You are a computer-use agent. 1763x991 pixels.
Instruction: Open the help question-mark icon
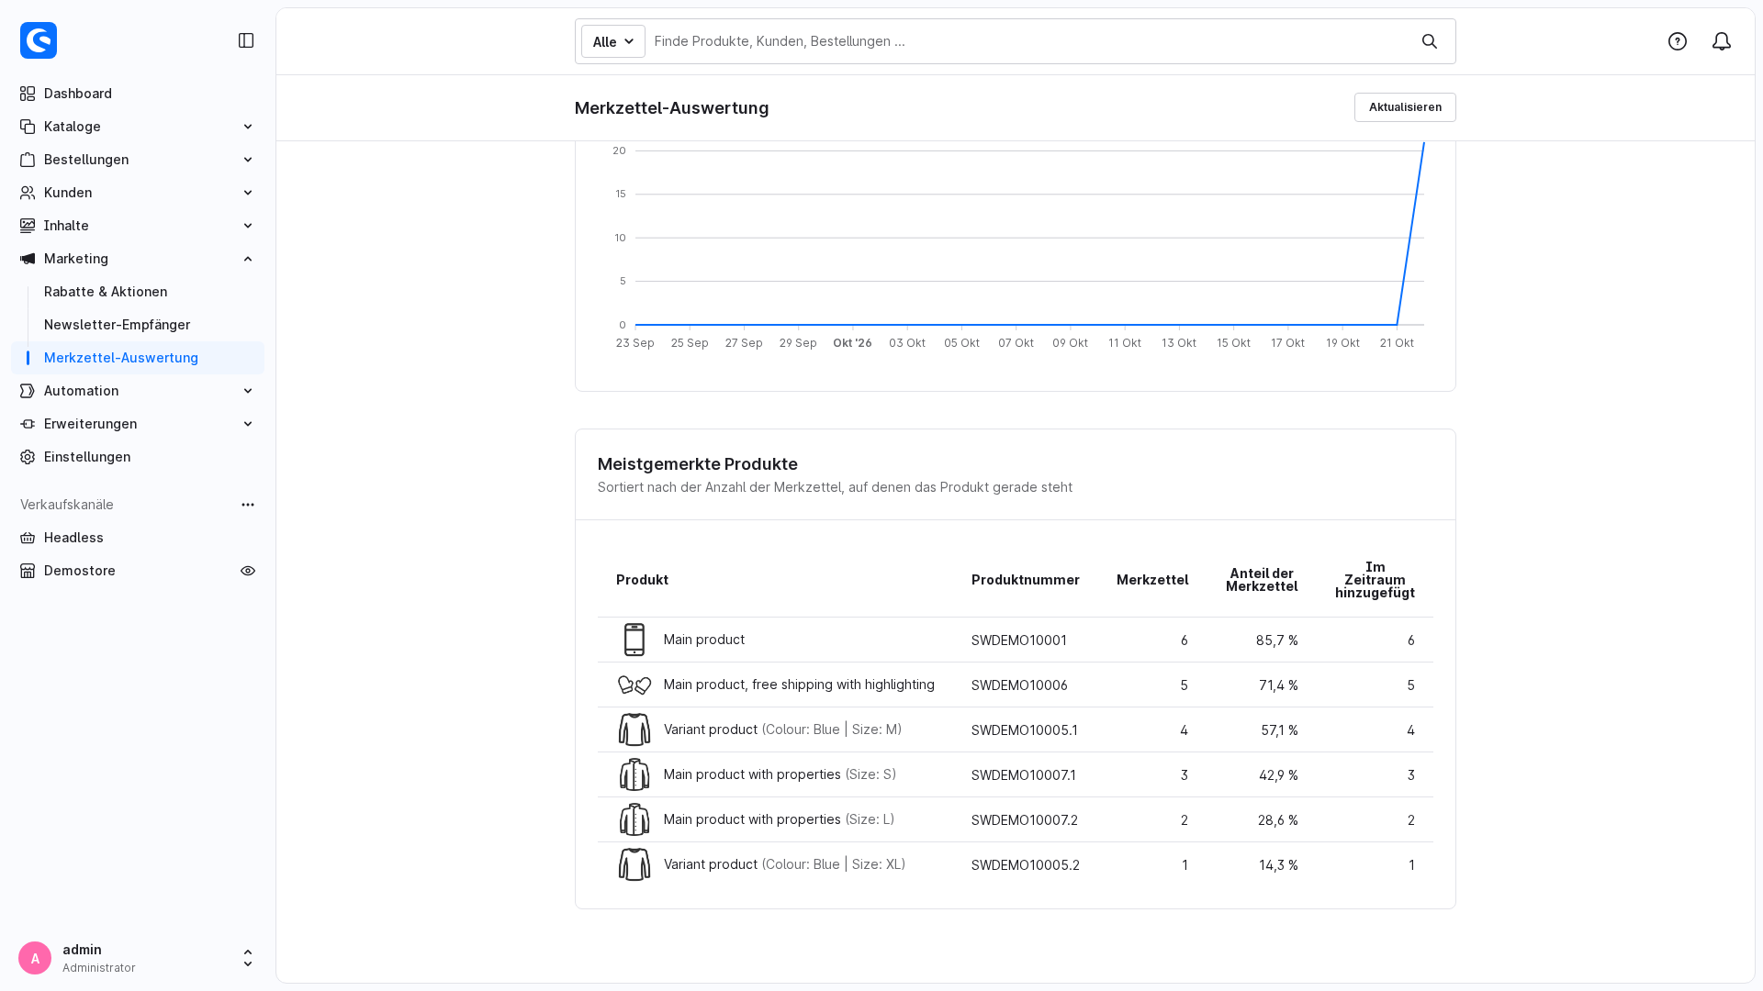1678,41
